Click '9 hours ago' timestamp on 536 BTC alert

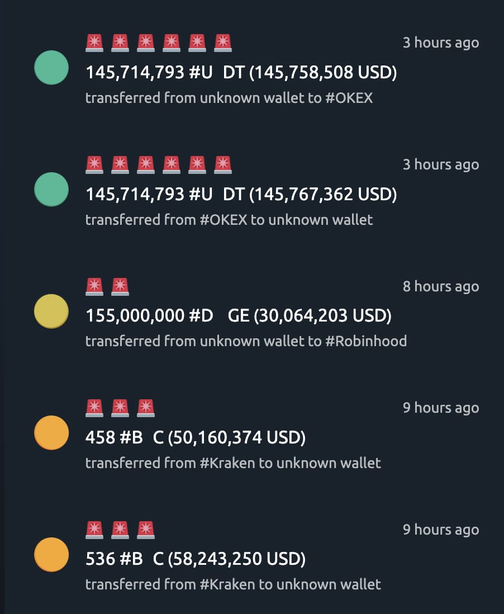coord(441,530)
